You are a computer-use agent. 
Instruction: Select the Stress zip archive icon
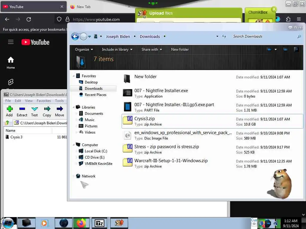coord(128,148)
